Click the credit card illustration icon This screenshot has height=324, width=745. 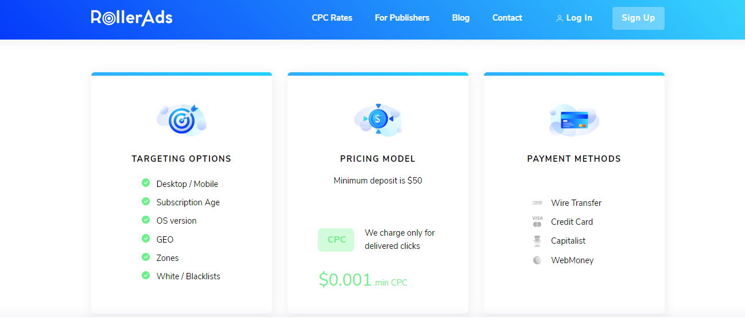point(574,119)
